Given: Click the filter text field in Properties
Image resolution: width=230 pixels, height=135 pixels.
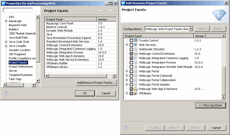Looking at the screenshot, I should (18, 10).
